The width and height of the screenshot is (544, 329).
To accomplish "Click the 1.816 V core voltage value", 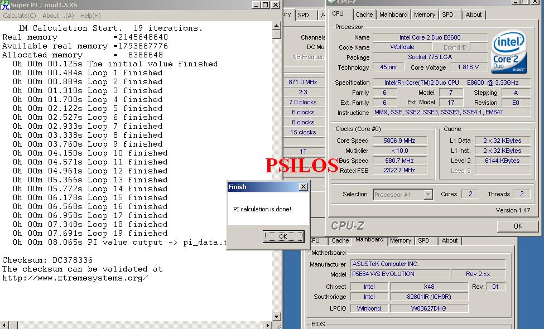I will [468, 67].
